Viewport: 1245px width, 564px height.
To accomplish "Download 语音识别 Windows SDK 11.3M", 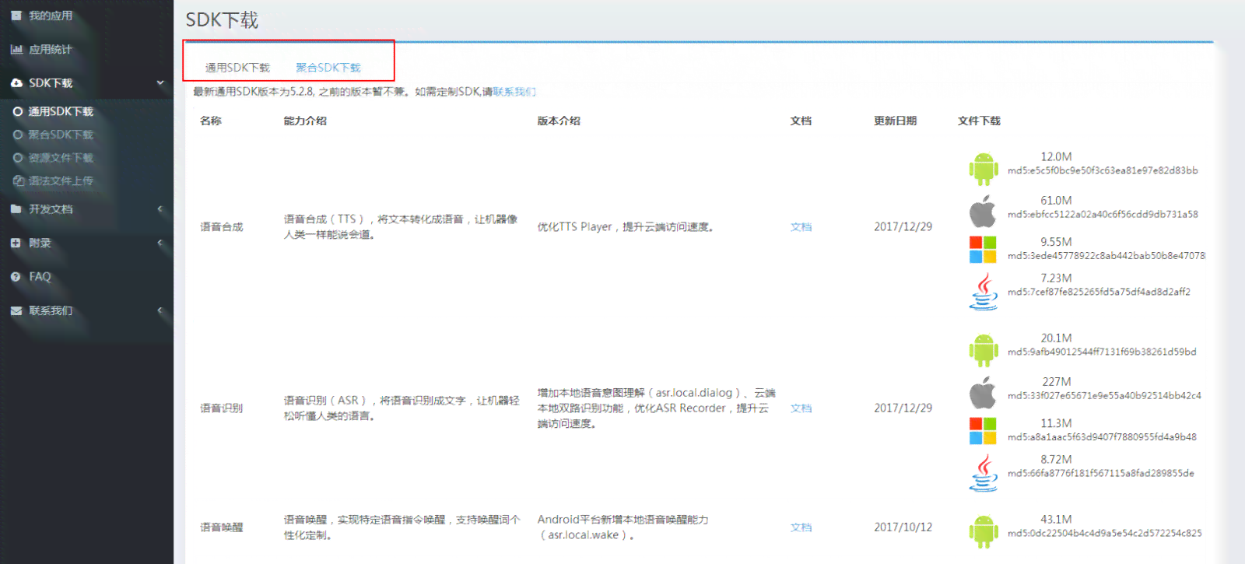I will click(983, 431).
